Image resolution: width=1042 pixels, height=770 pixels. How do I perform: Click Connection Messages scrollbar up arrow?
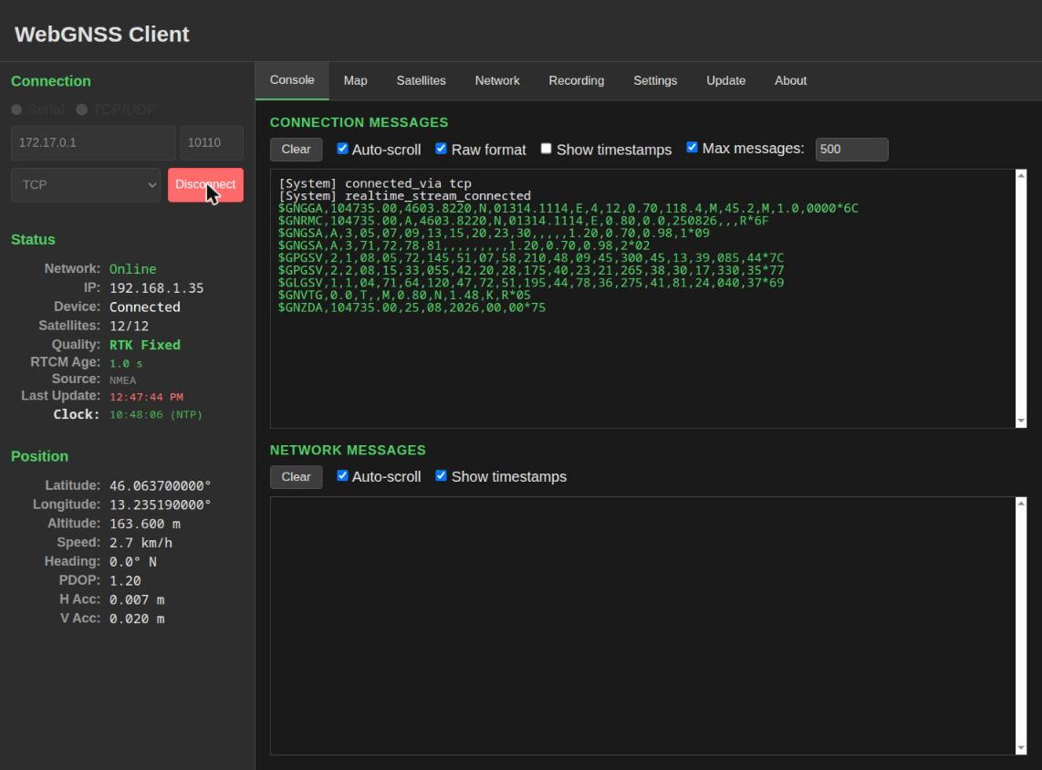1021,175
